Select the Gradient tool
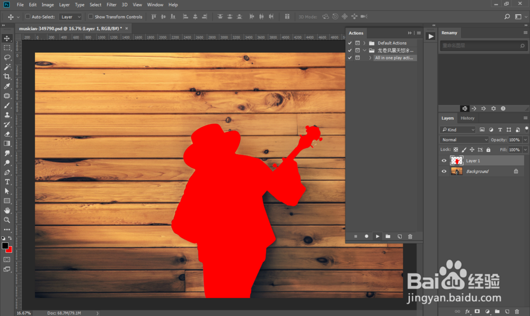 click(7, 143)
